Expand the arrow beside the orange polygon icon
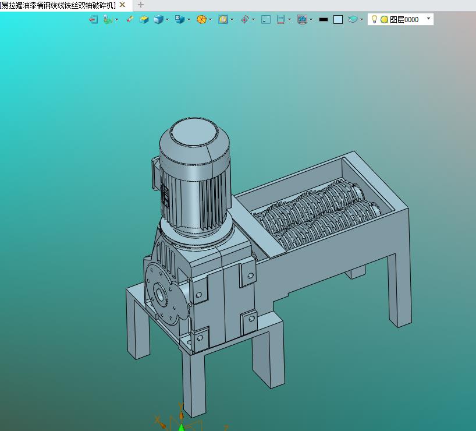Viewport: 476px width, 431px height. pyautogui.click(x=211, y=19)
